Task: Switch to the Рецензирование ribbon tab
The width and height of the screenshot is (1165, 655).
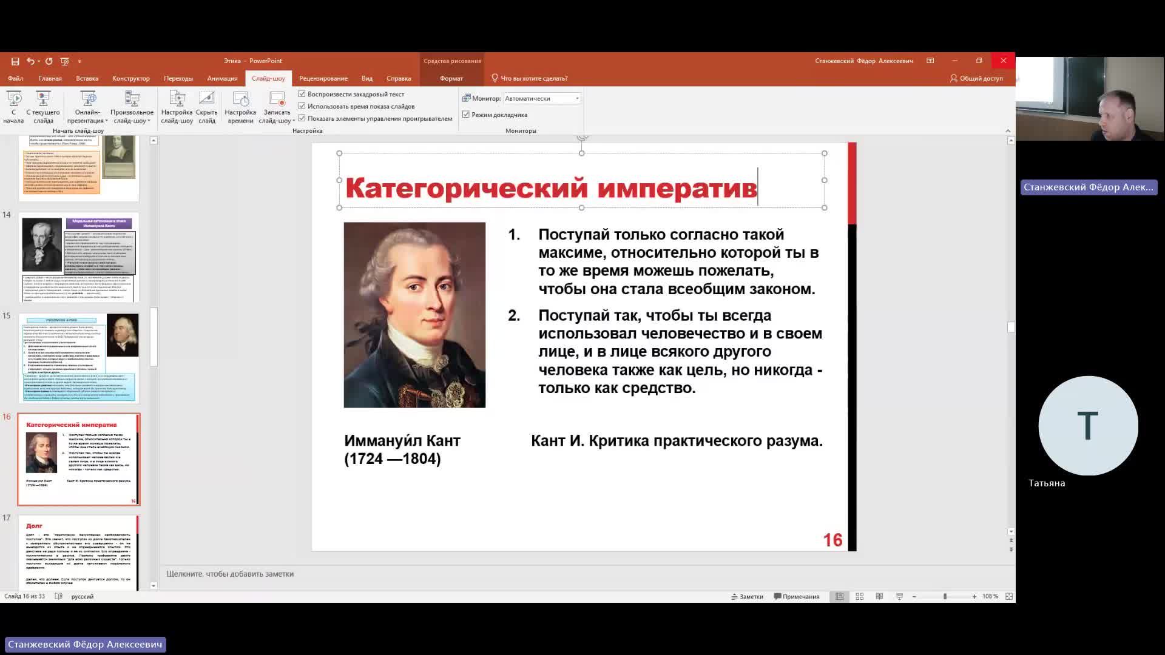Action: (323, 78)
